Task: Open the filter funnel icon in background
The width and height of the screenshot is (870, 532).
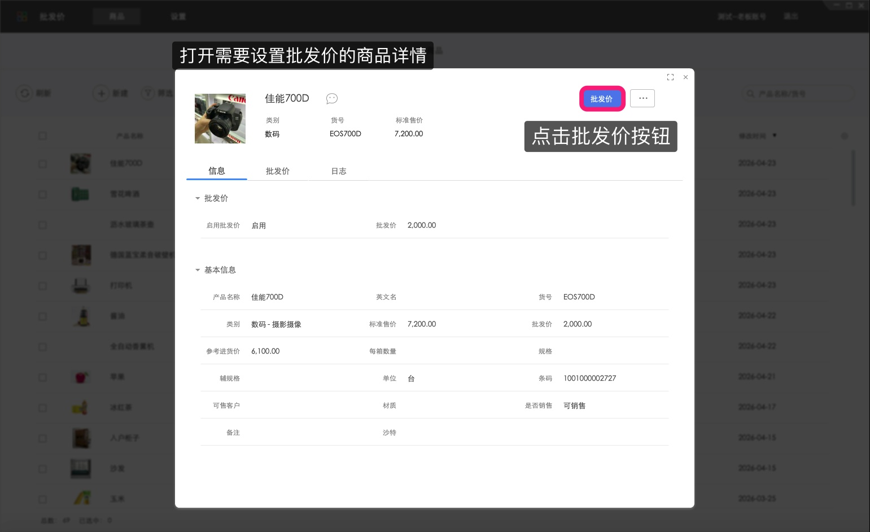Action: click(x=148, y=93)
